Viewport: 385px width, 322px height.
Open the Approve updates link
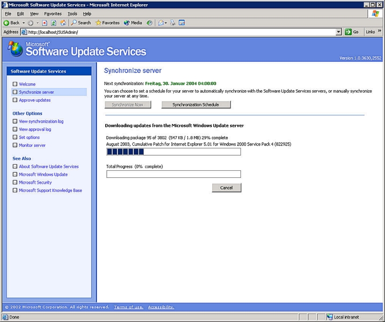click(x=35, y=100)
